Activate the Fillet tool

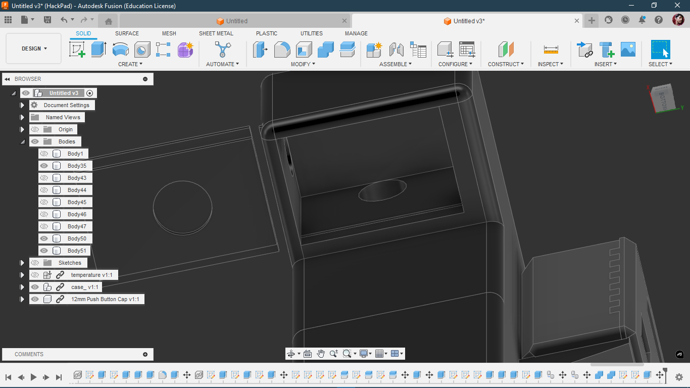[x=282, y=49]
